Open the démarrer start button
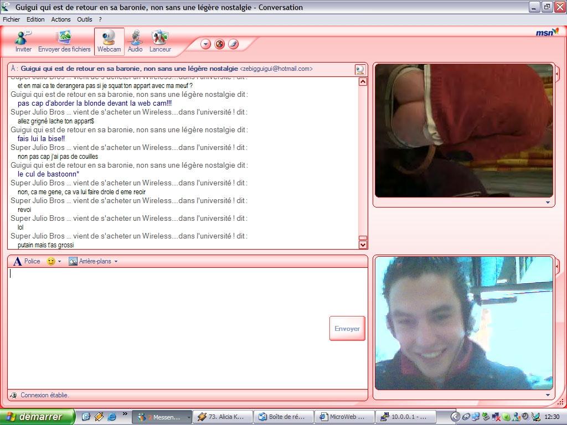The height and width of the screenshot is (425, 567). point(37,417)
